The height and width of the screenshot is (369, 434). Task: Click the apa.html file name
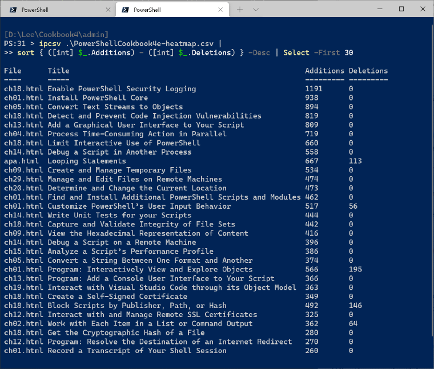[x=21, y=161]
